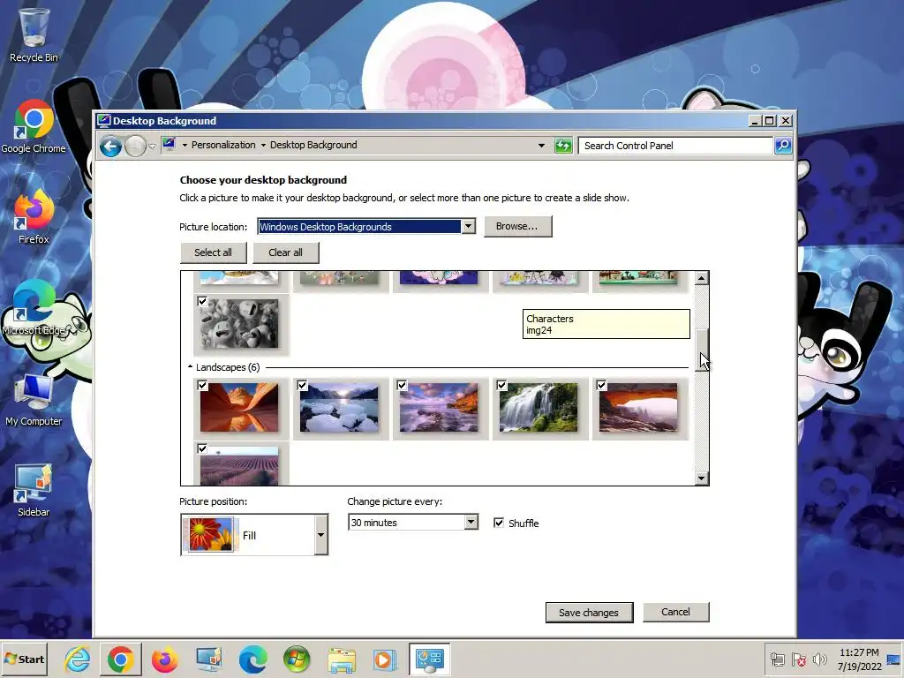This screenshot has width=904, height=678.
Task: Open the Picture location dropdown
Action: pos(469,226)
